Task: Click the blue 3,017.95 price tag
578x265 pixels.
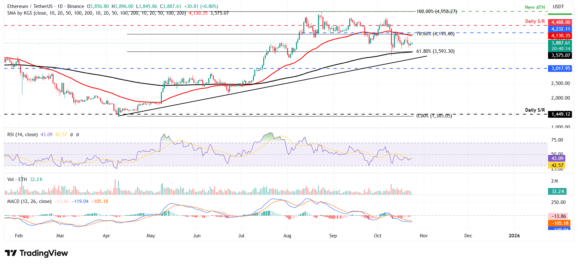Action: click(x=560, y=68)
